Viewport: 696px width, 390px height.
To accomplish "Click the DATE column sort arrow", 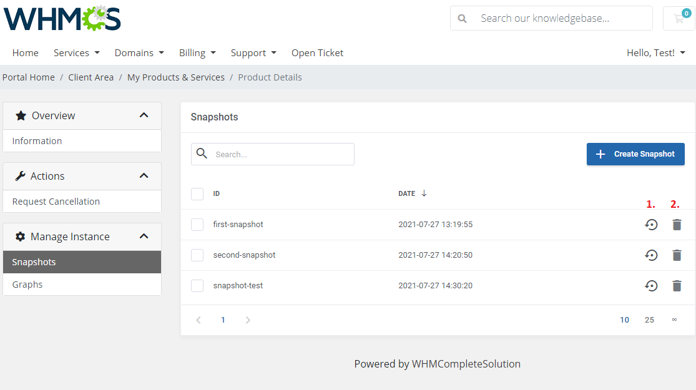I will 424,193.
